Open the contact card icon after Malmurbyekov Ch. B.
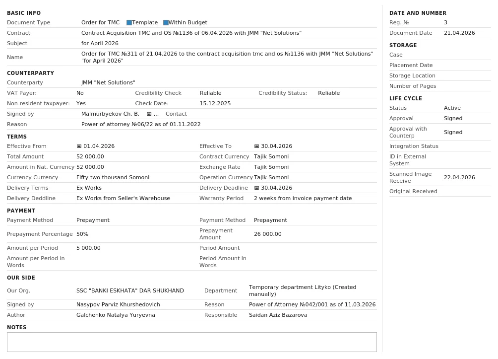This screenshot has height=359, width=498. pos(149,114)
